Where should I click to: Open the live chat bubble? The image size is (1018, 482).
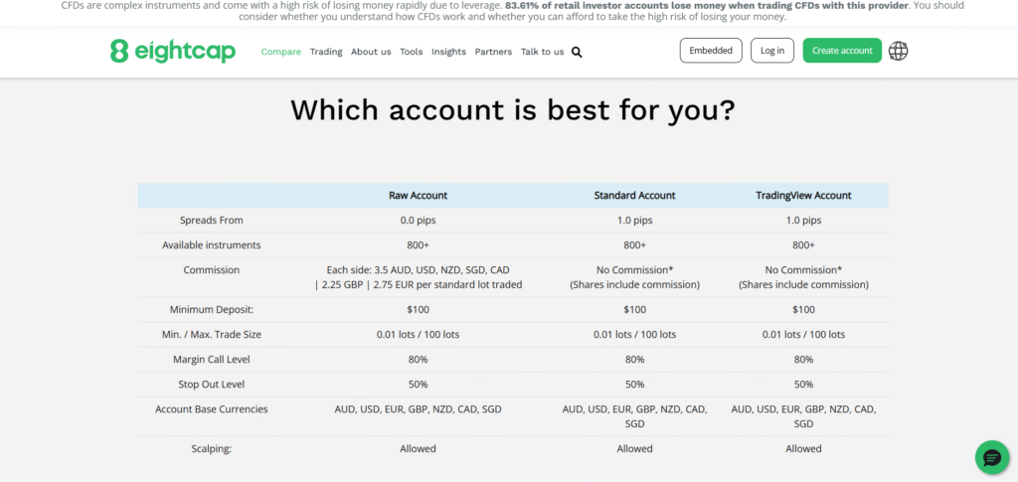point(992,457)
